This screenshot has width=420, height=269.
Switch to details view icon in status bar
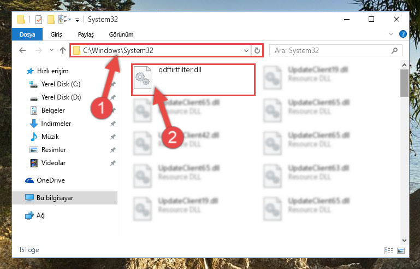(x=389, y=250)
